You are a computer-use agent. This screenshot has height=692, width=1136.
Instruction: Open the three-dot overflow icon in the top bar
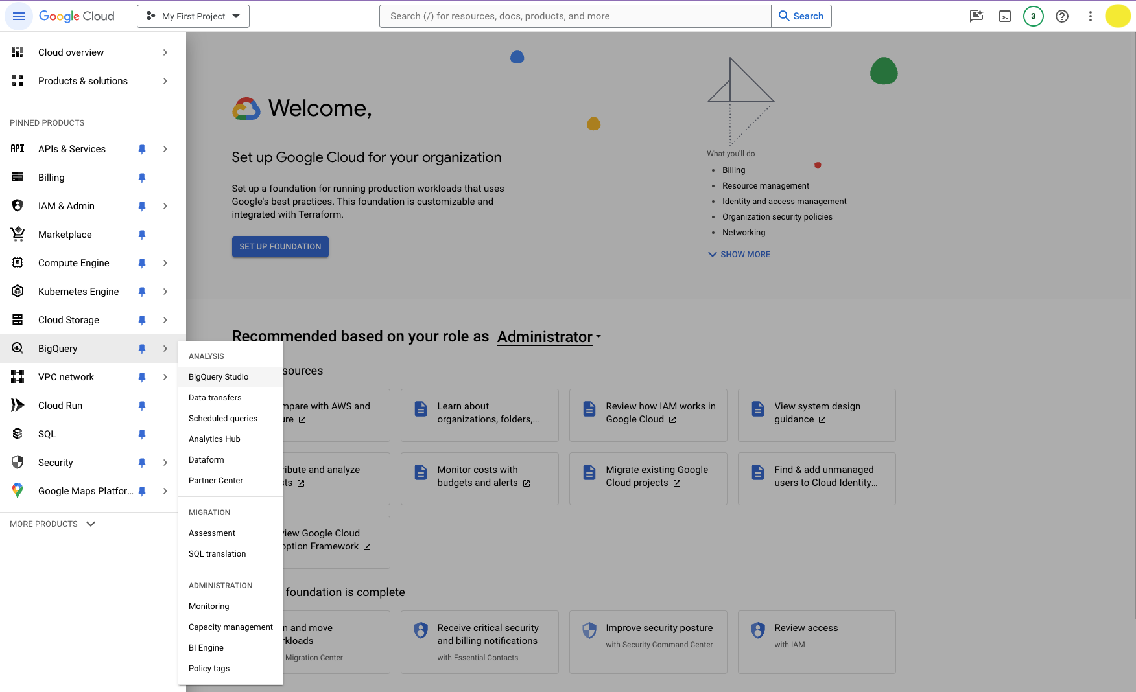1091,16
